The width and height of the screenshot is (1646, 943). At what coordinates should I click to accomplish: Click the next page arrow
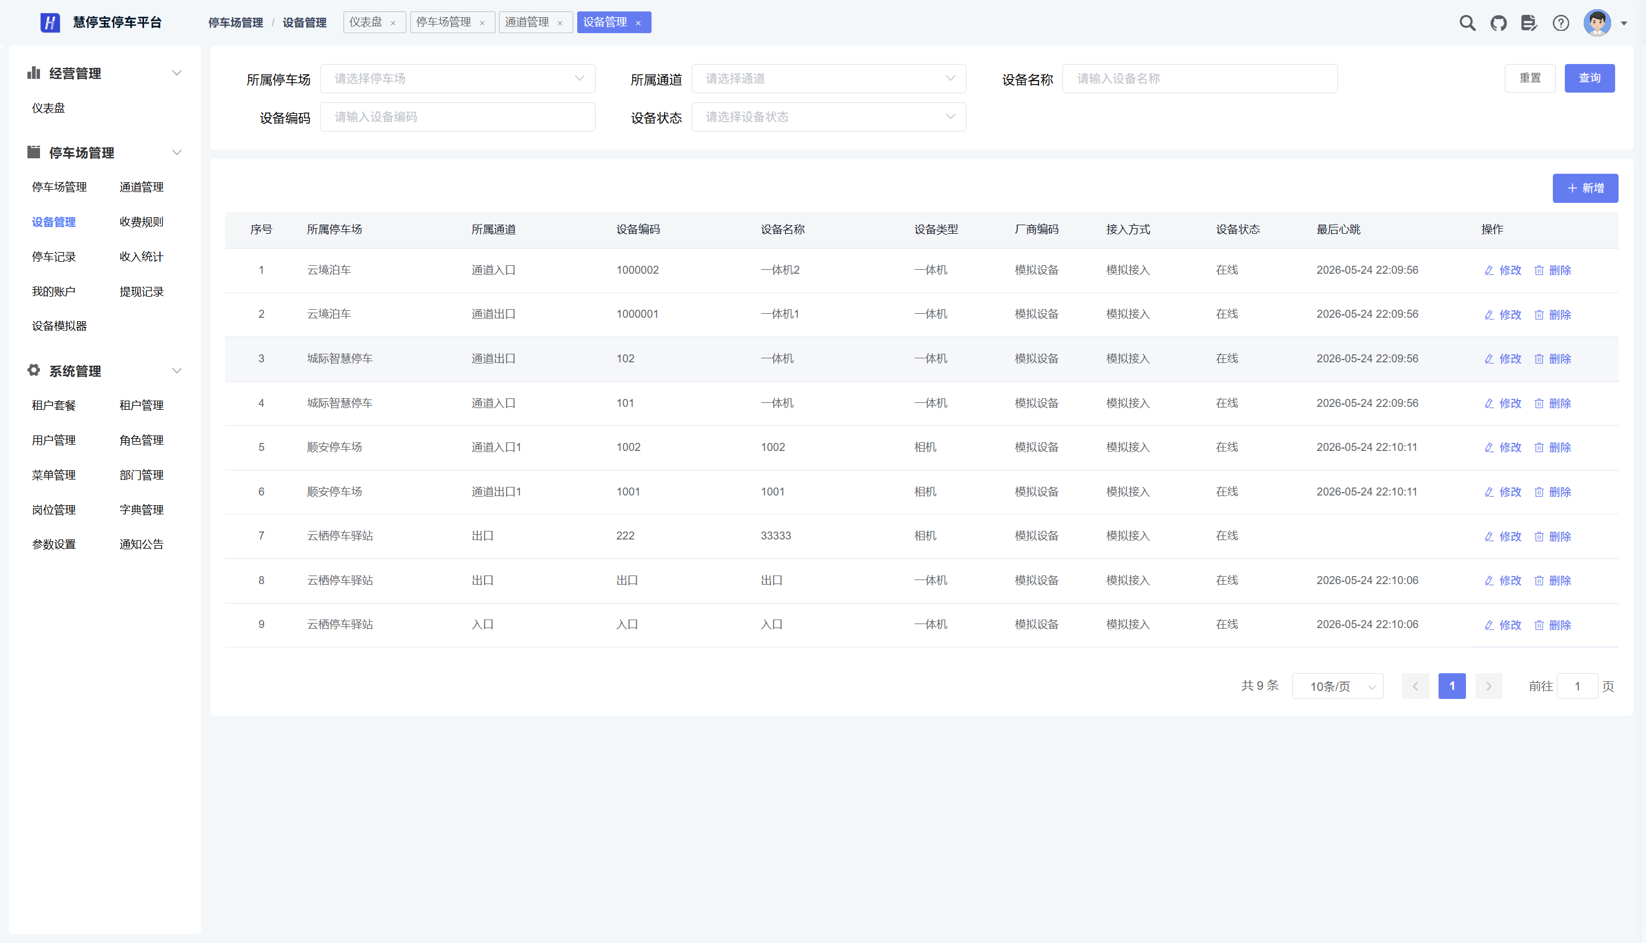[x=1488, y=686]
